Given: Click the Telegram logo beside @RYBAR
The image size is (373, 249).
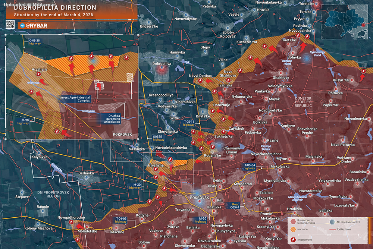Looking at the screenshot, I should pos(23,26).
